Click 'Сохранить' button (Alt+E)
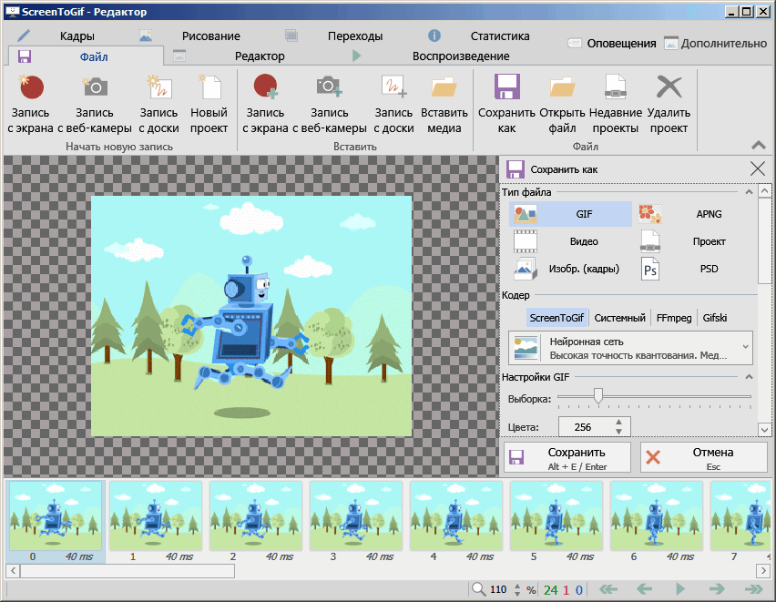 tap(567, 457)
